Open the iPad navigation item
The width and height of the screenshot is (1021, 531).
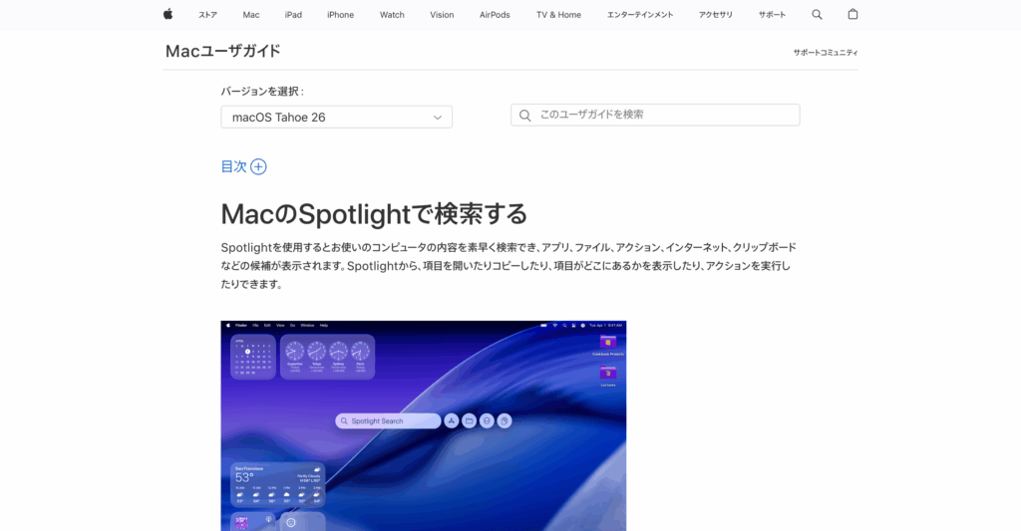coord(293,15)
